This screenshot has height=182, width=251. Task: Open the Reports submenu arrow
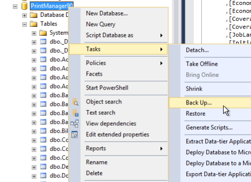(161, 149)
